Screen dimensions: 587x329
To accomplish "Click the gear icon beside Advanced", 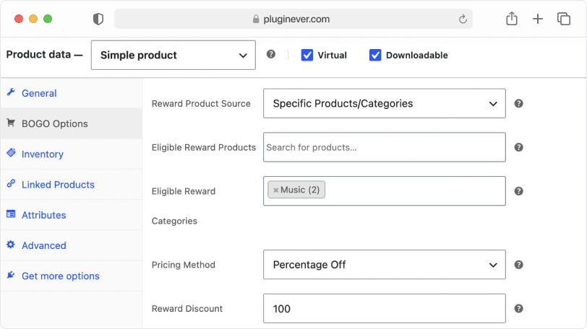I will pyautogui.click(x=11, y=245).
